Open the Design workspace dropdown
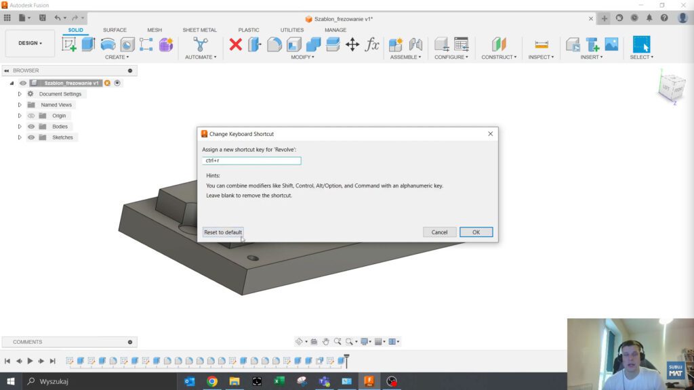This screenshot has height=390, width=694. [x=29, y=43]
